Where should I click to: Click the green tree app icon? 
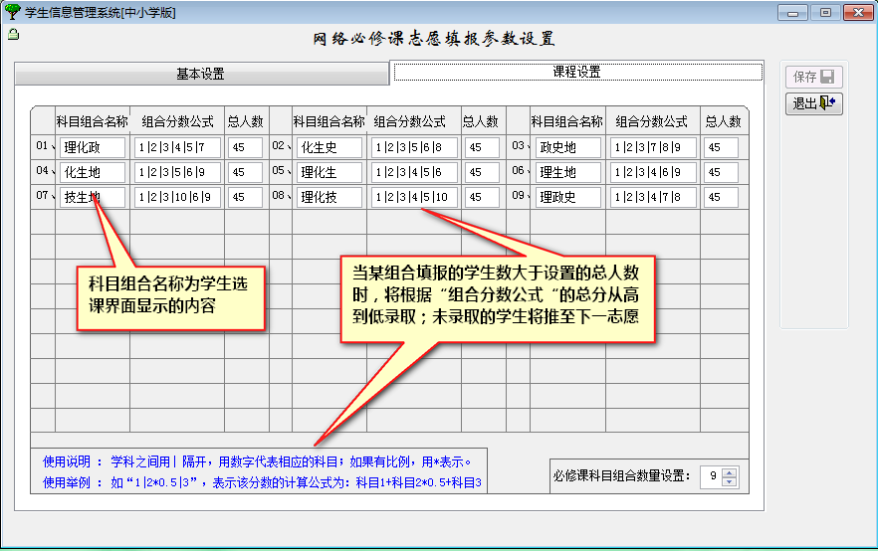(x=12, y=11)
